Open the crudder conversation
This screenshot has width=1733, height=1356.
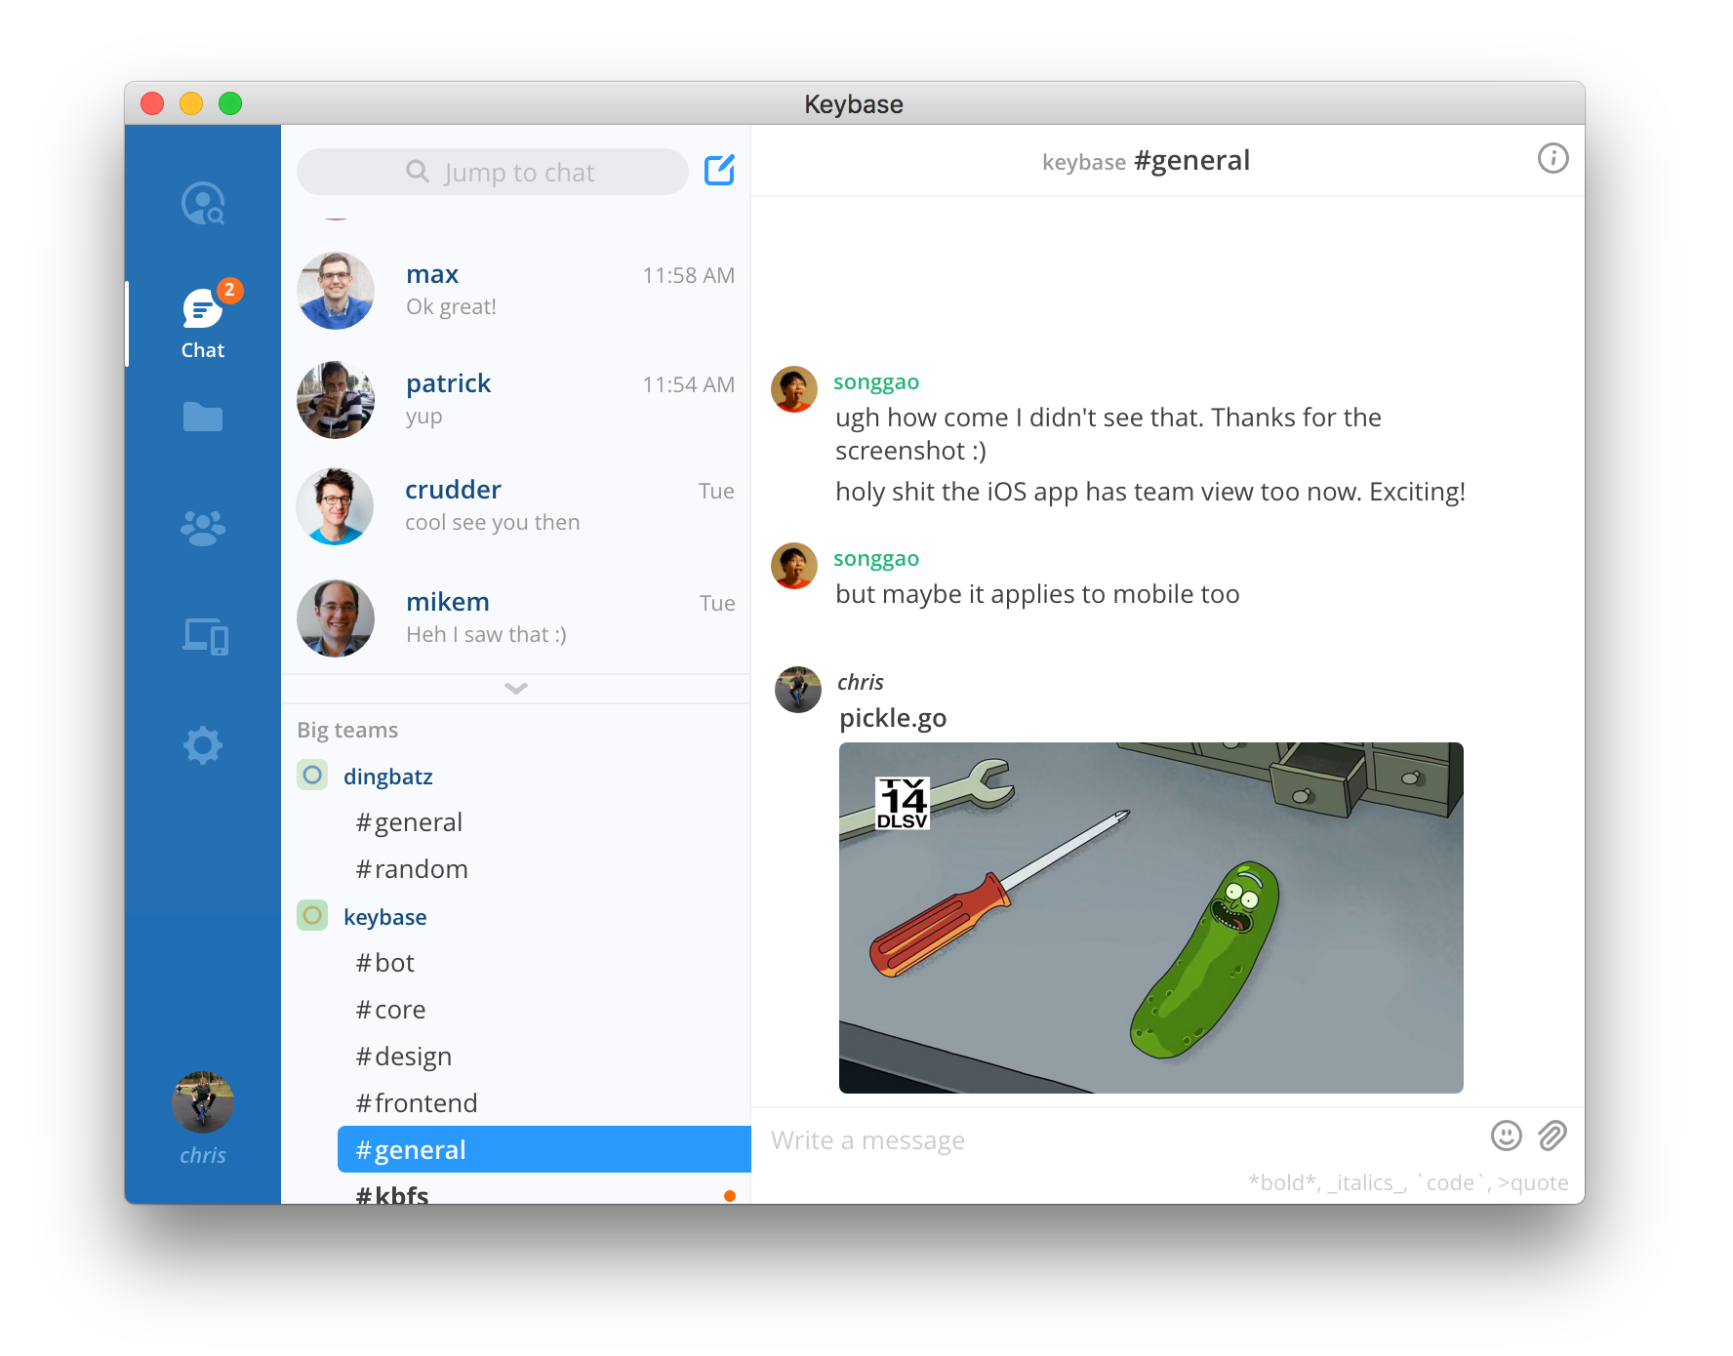pos(516,506)
